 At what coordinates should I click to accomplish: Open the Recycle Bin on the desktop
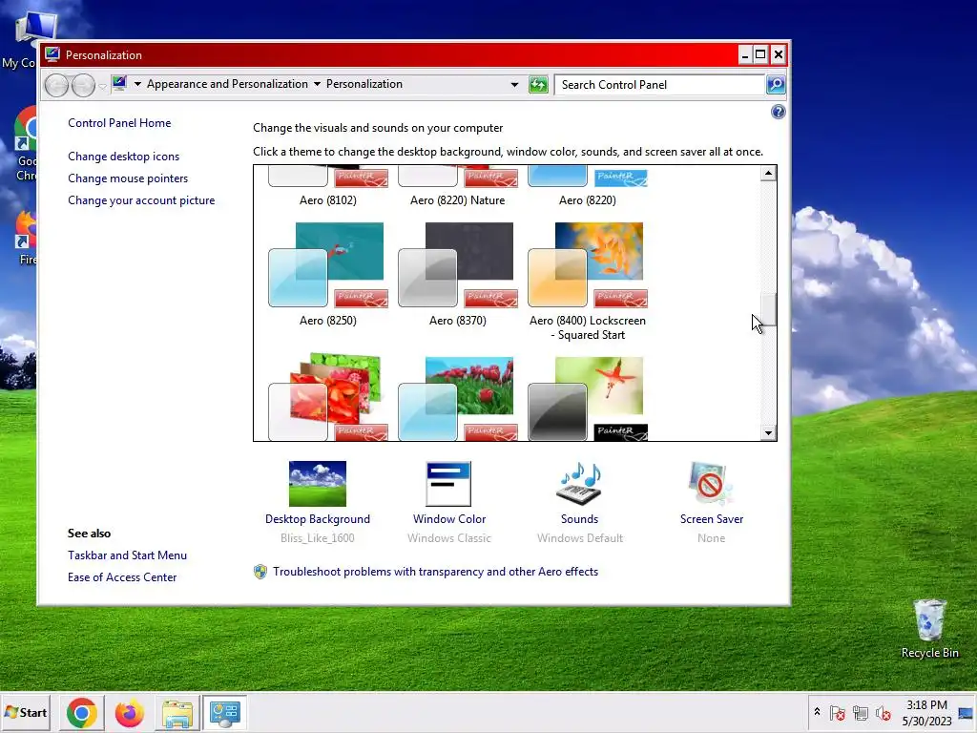(929, 628)
